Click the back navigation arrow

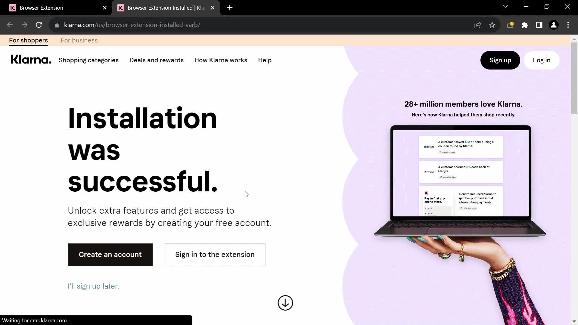pos(10,25)
